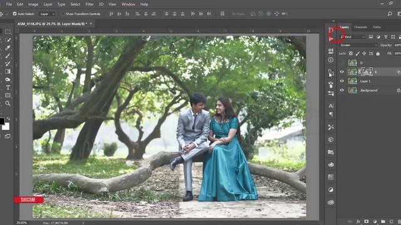401x225 pixels.
Task: Open the Adjustments panel icon
Action: [331, 189]
